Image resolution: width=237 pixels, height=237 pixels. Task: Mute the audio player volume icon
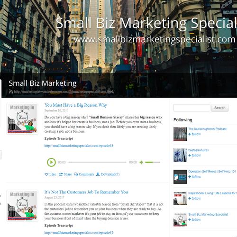point(141,162)
